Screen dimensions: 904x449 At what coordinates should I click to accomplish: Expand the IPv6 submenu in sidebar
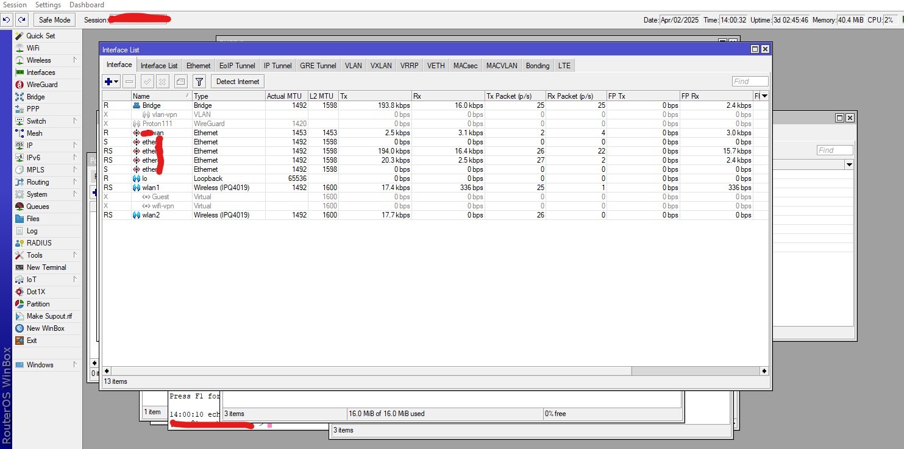click(x=74, y=158)
